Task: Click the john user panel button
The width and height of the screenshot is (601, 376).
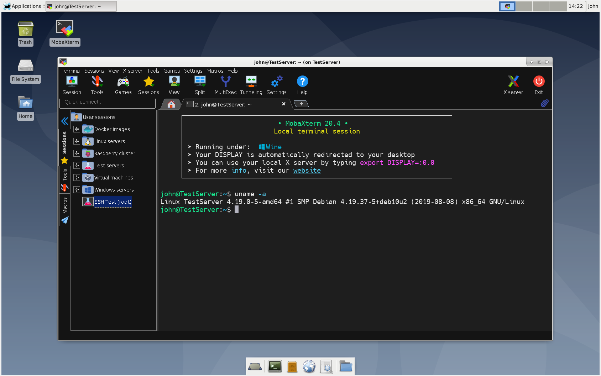Action: point(593,6)
